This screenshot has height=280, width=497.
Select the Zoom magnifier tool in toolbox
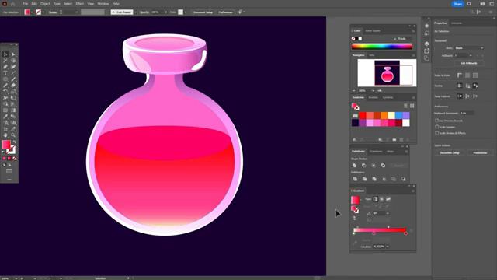click(x=13, y=135)
